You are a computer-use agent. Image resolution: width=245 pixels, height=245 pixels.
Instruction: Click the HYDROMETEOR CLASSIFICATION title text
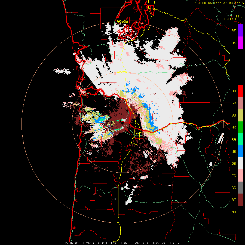[x=96, y=243]
